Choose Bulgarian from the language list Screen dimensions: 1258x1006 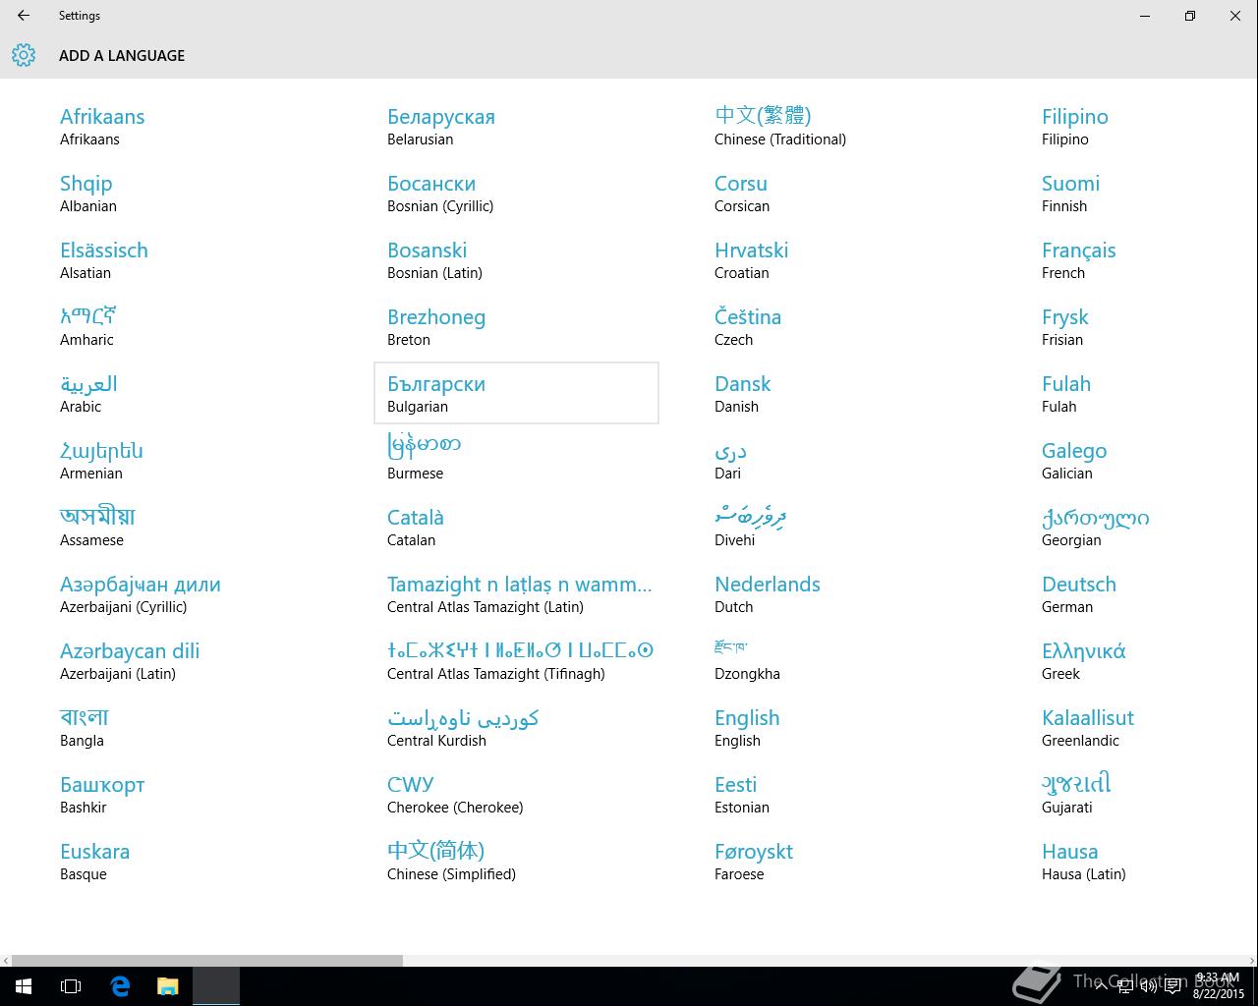coord(516,393)
